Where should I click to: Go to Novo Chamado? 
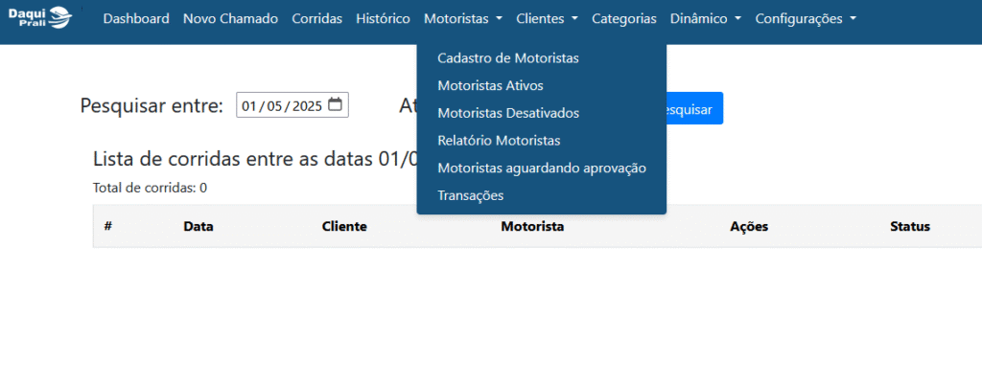click(230, 19)
